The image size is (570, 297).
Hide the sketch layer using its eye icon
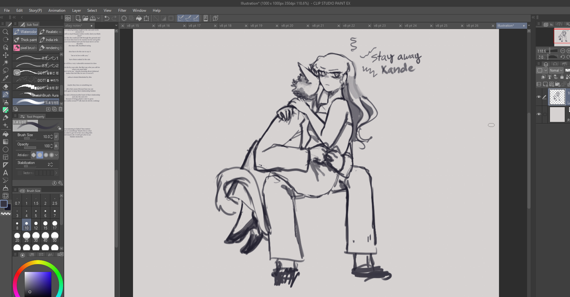[539, 97]
